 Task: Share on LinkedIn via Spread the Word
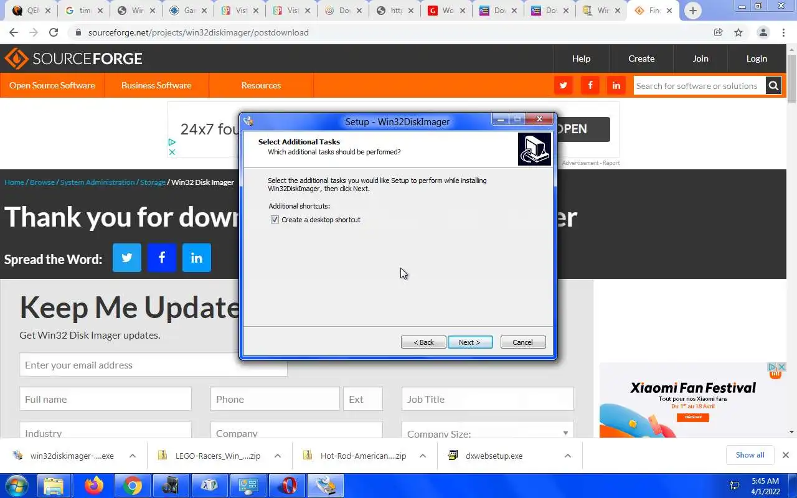[197, 258]
